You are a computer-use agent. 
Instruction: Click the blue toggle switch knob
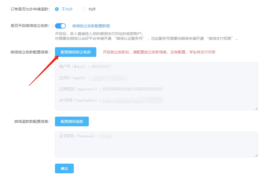63,26
